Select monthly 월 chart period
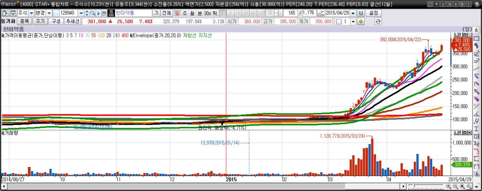The height and width of the screenshot is (191, 482). 192,13
